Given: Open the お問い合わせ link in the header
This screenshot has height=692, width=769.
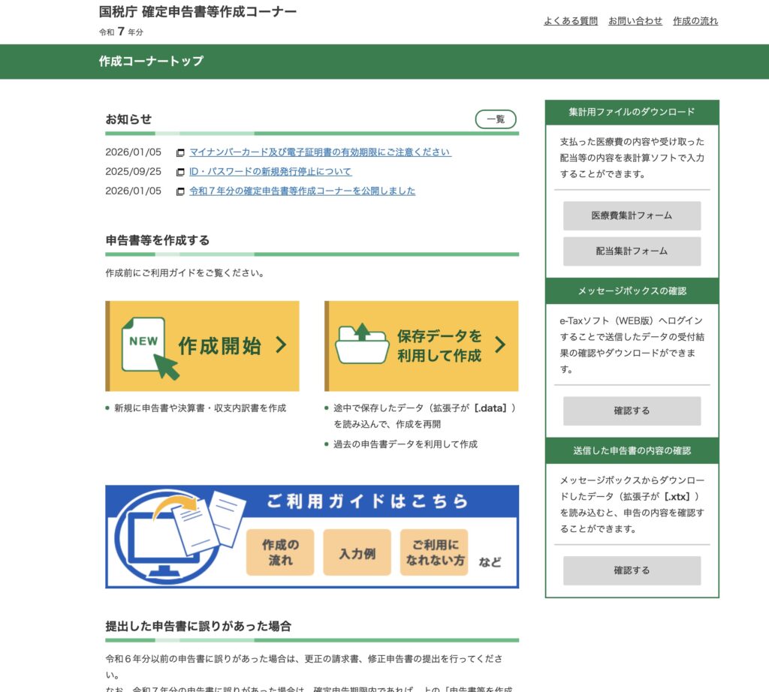Looking at the screenshot, I should (635, 21).
